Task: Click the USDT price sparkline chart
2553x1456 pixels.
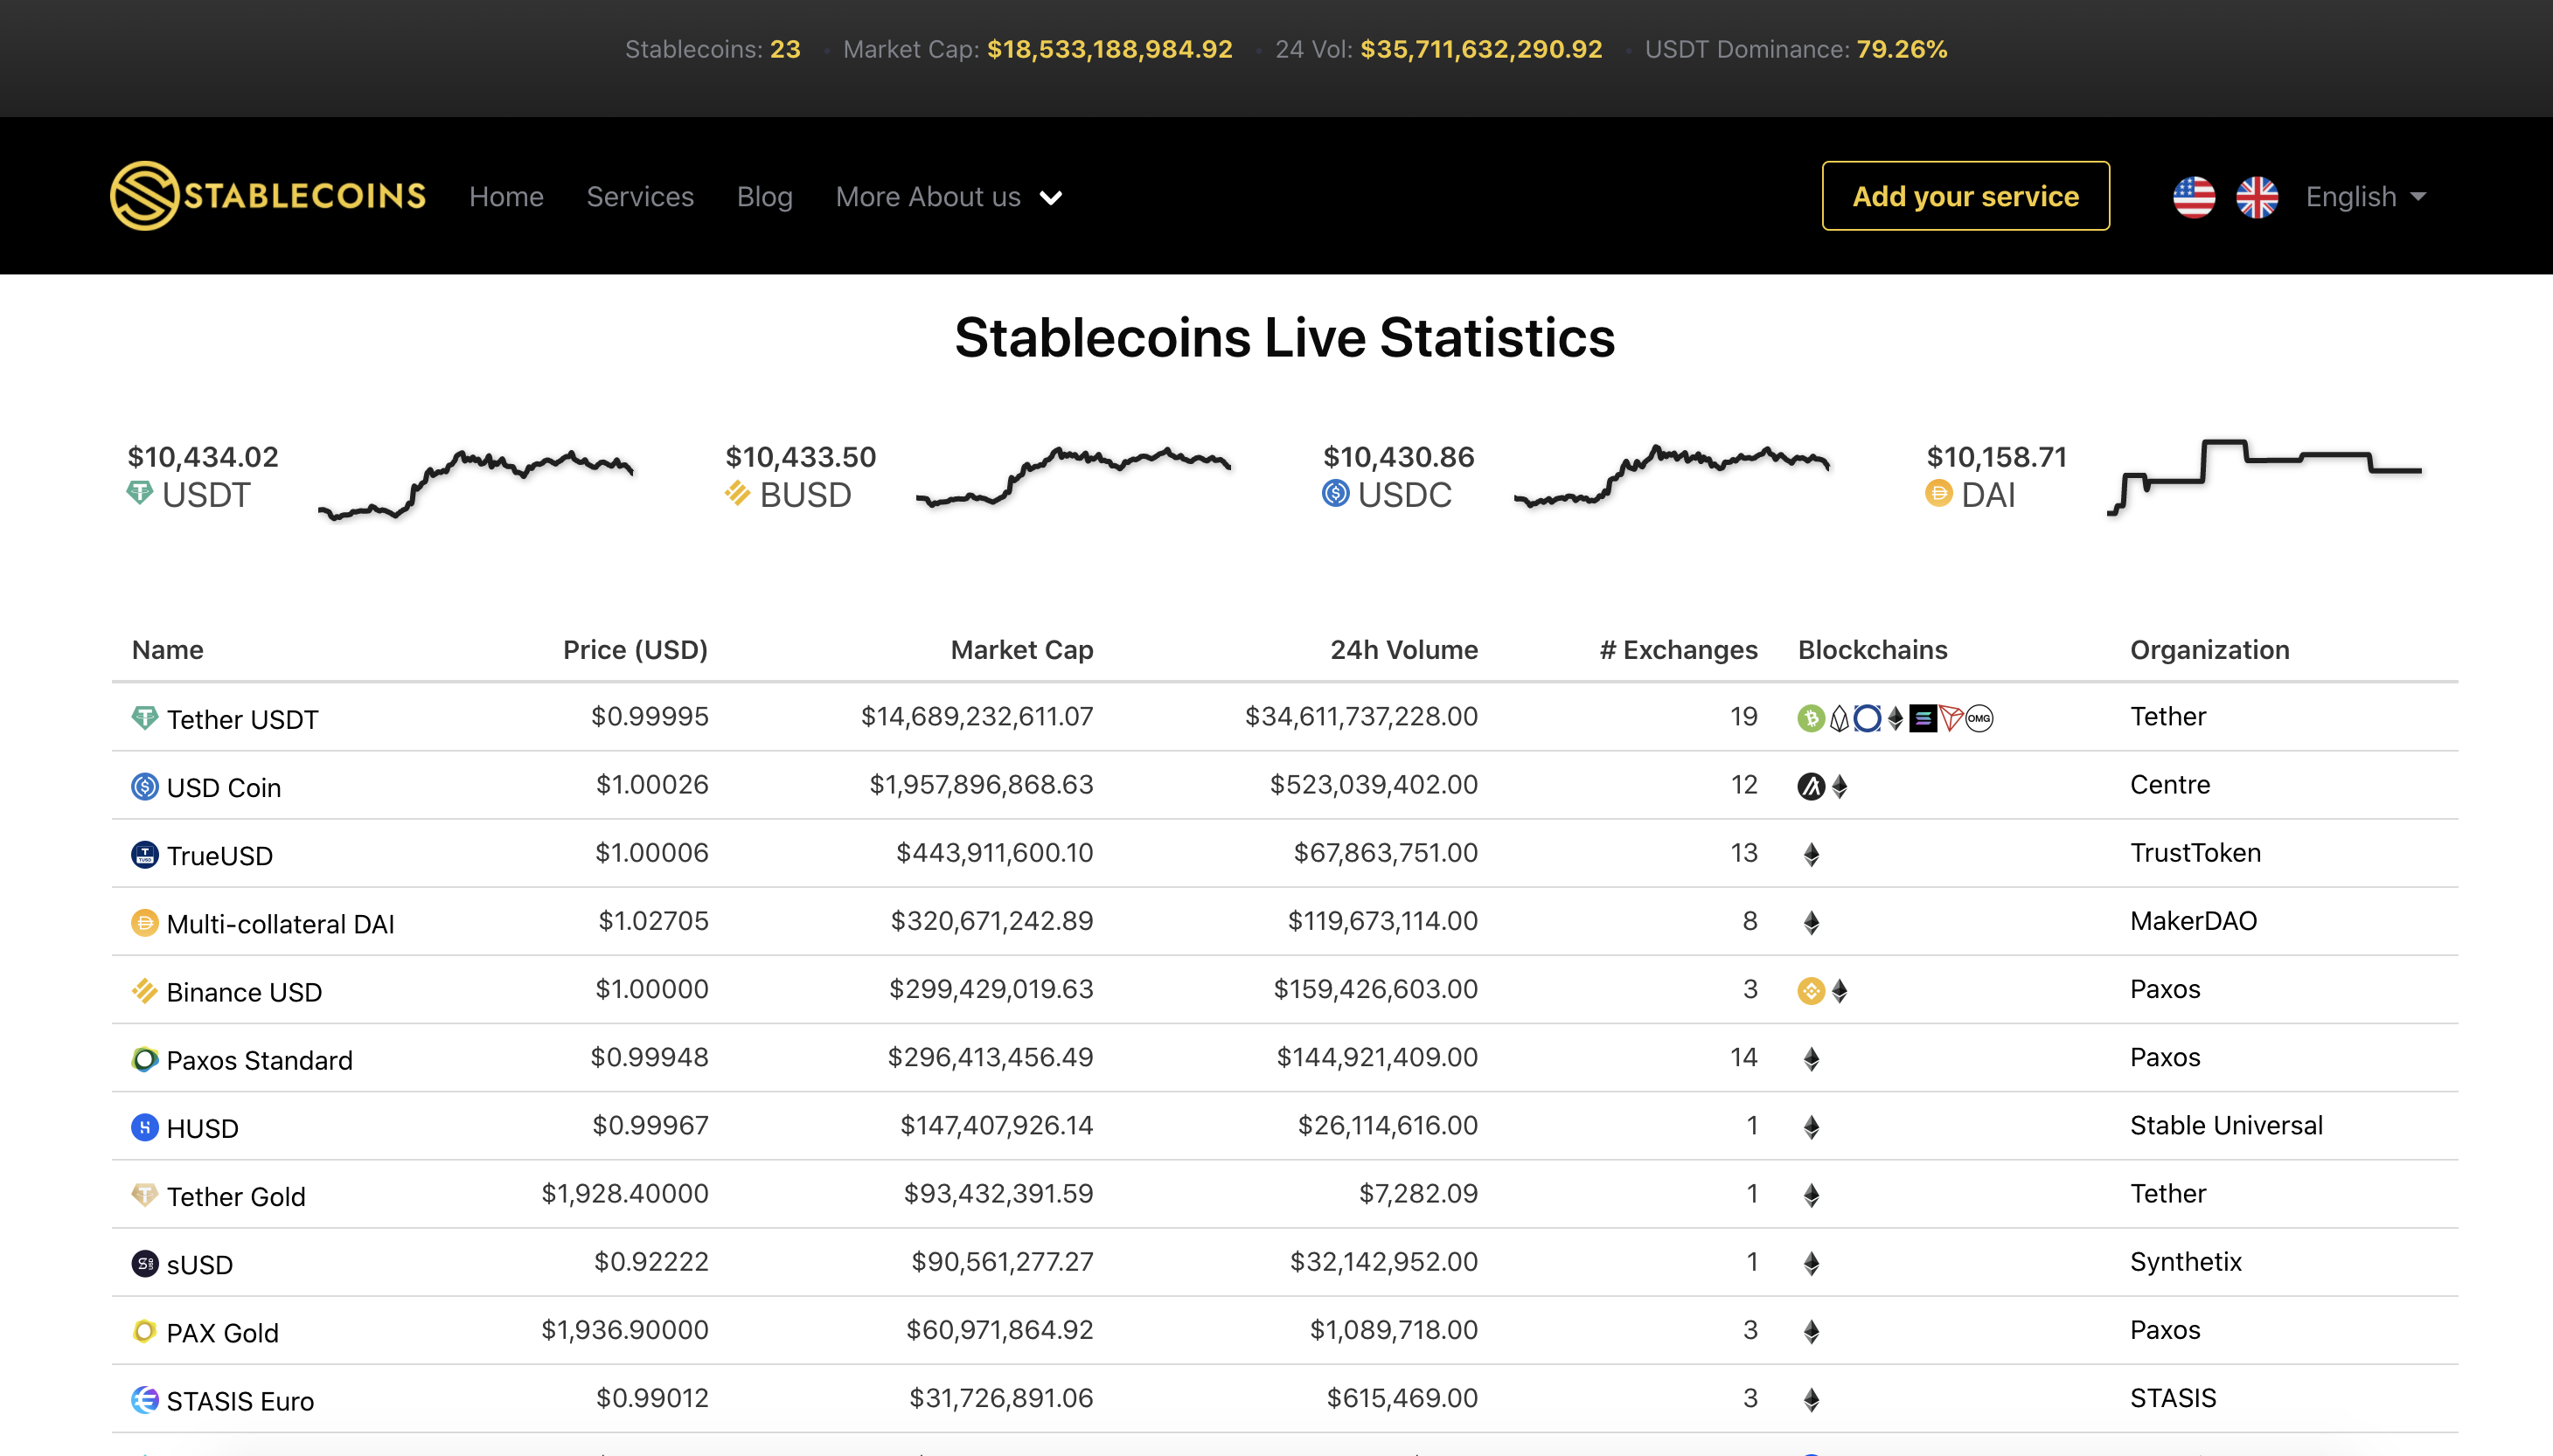Action: (x=475, y=485)
